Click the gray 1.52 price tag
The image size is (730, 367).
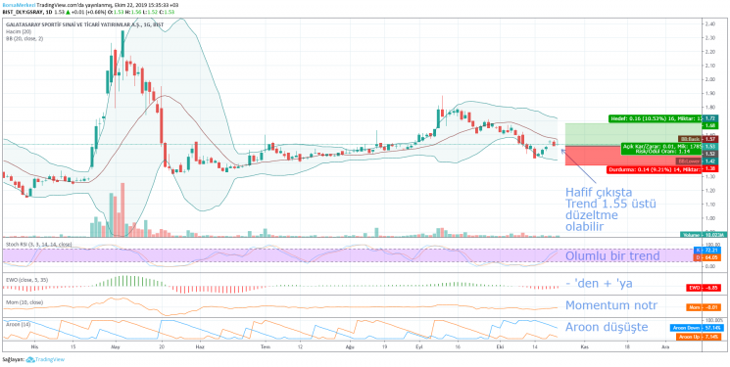tap(709, 154)
